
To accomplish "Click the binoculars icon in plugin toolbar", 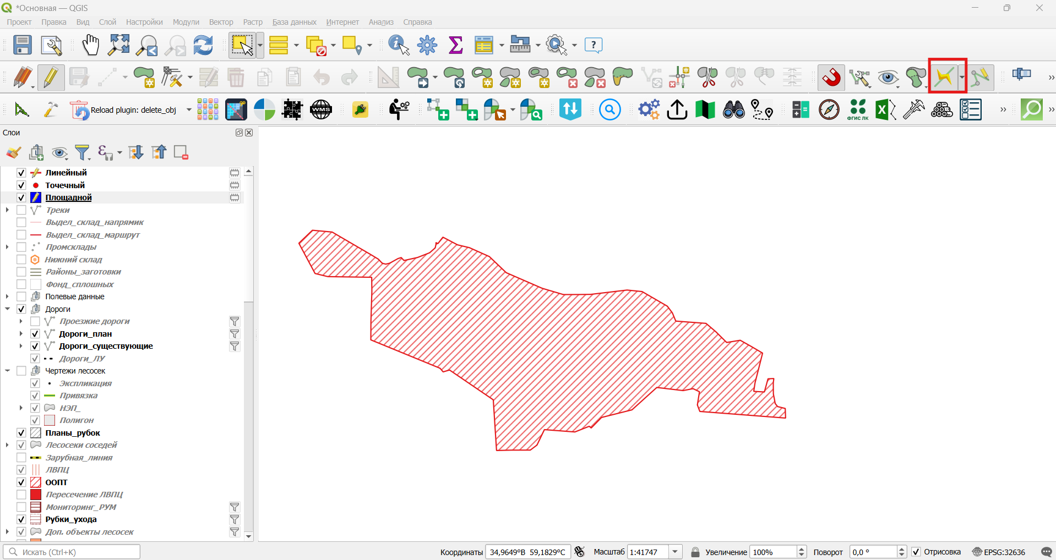I will tap(733, 109).
